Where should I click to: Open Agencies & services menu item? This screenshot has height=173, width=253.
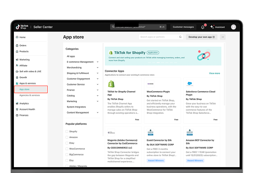tap(30, 95)
